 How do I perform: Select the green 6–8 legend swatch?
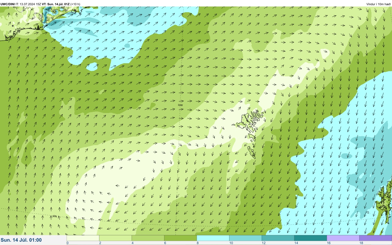click(x=180, y=238)
